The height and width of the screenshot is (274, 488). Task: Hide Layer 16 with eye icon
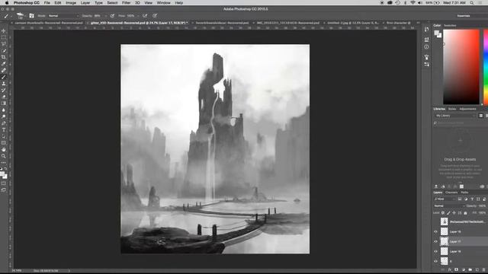coord(435,251)
